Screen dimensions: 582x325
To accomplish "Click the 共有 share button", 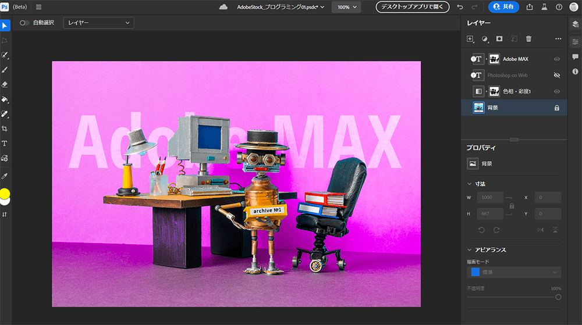I will point(503,7).
